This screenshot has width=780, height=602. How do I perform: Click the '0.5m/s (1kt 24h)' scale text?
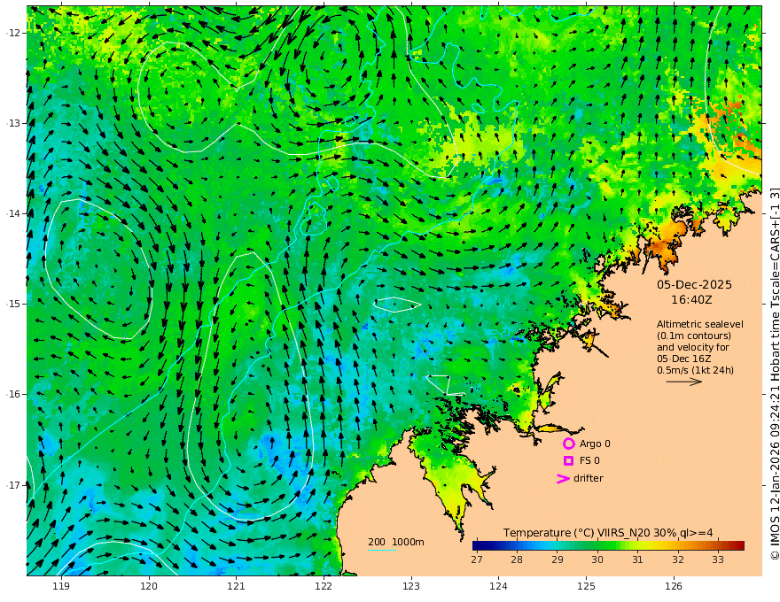tap(695, 370)
